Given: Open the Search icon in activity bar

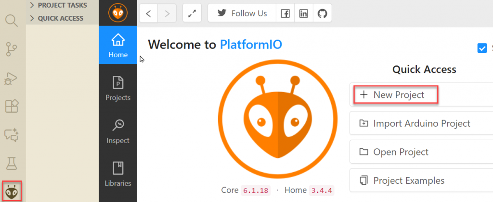Looking at the screenshot, I should [12, 21].
